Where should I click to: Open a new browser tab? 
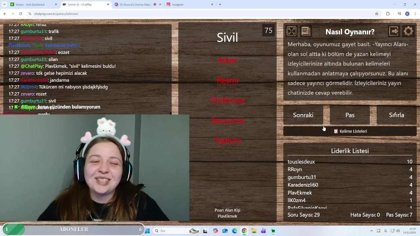click(x=220, y=5)
